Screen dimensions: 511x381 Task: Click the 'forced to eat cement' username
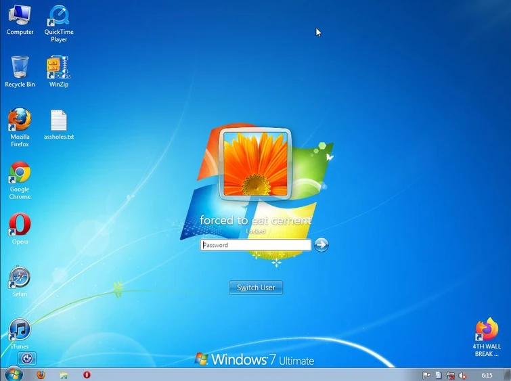pyautogui.click(x=256, y=221)
